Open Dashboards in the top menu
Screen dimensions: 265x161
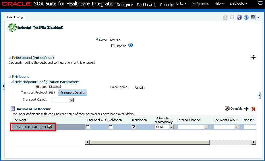[x=146, y=5]
